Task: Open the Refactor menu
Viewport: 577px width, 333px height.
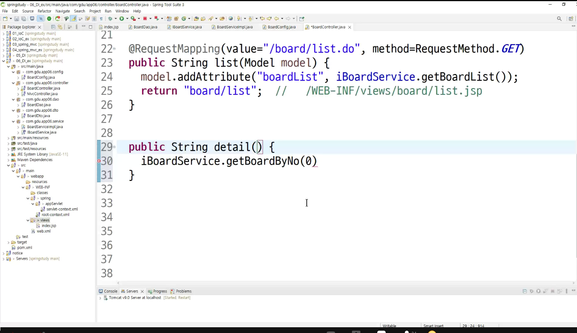Action: coord(44,11)
